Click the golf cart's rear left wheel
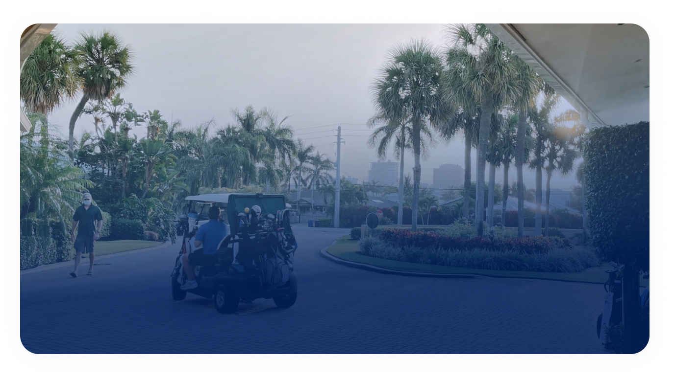 [x=226, y=298]
